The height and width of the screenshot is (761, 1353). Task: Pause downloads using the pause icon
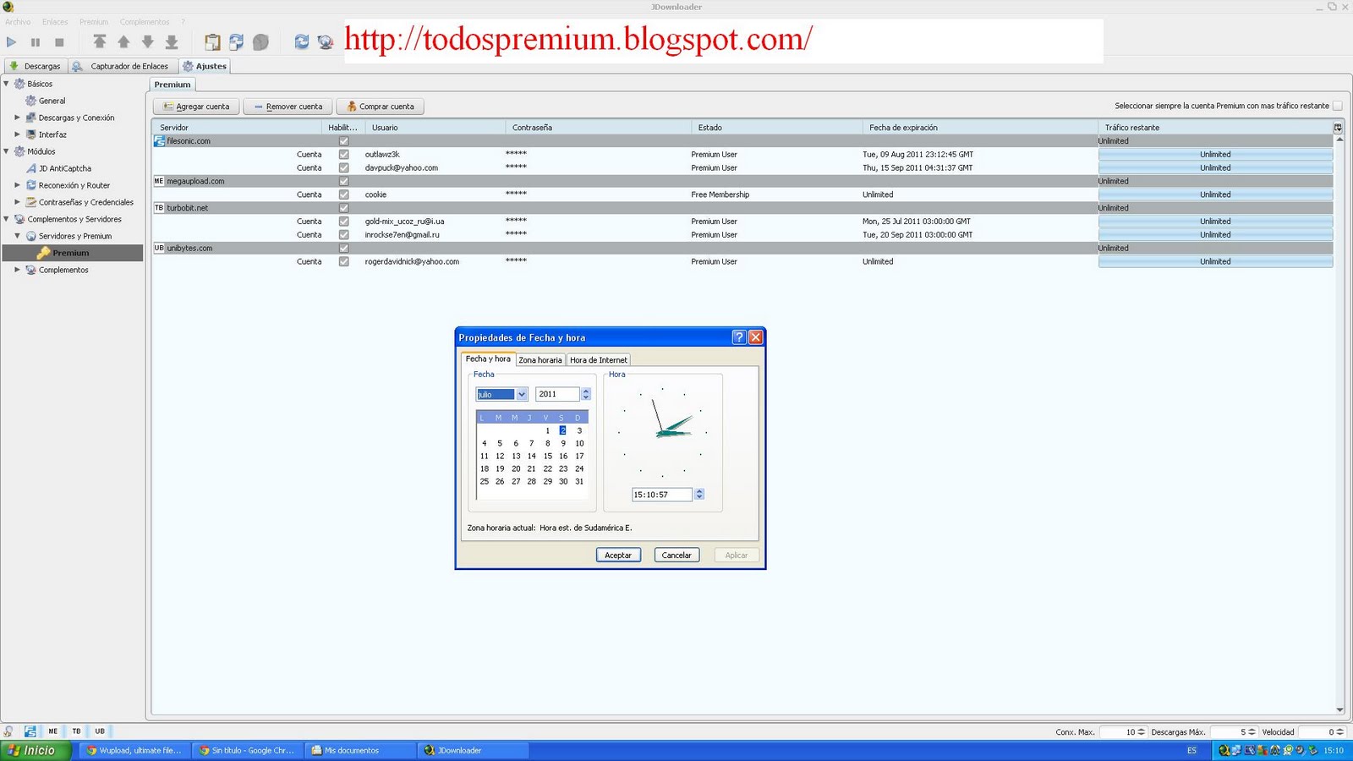(36, 41)
